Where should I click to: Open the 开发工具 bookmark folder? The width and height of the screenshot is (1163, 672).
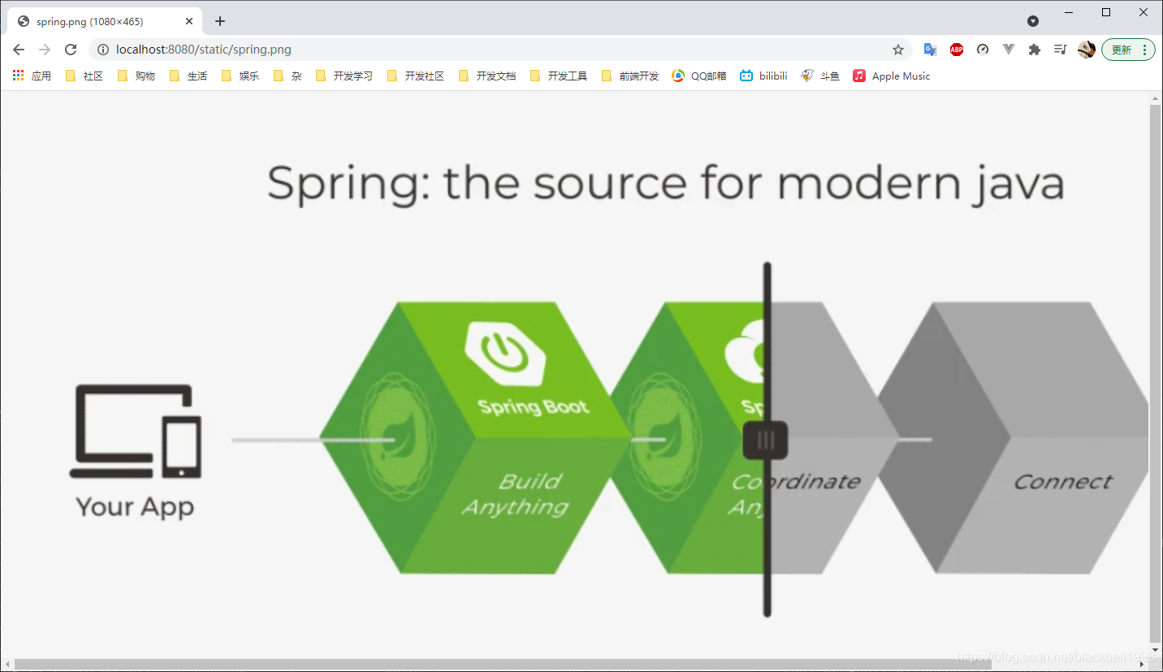[558, 76]
